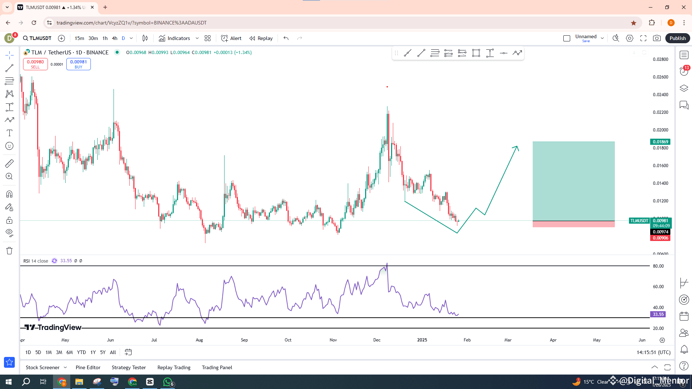This screenshot has height=389, width=692.
Task: Click the trash remove objects icon
Action: [x=9, y=251]
